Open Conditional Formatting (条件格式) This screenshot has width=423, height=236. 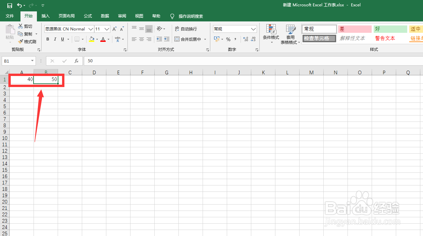[271, 34]
